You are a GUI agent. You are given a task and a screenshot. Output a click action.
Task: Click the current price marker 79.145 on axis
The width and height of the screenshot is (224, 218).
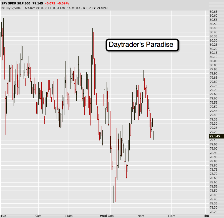coord(216,136)
